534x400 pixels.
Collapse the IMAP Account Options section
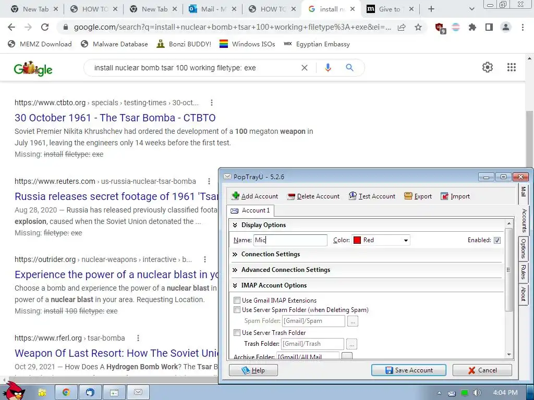pos(235,285)
